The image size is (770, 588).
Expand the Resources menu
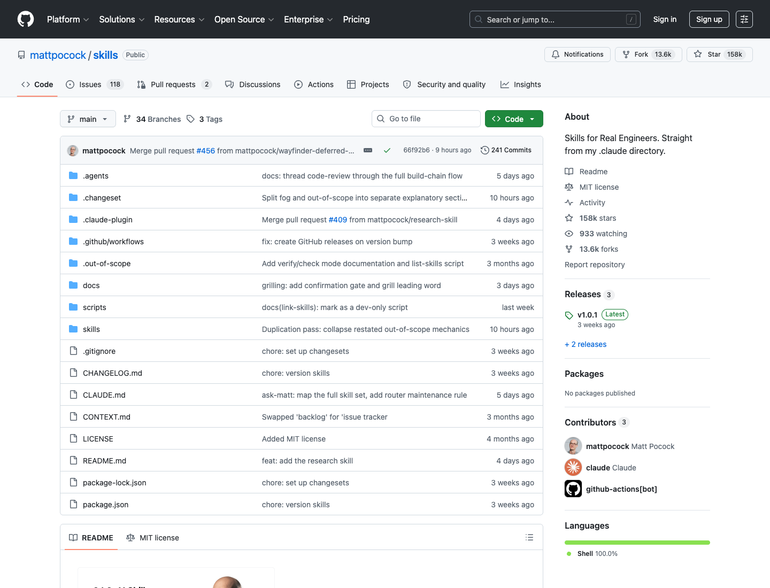pos(179,19)
